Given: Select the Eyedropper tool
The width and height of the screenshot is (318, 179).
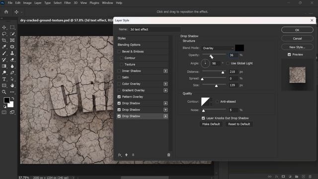Looking at the screenshot, I should pos(4,47).
